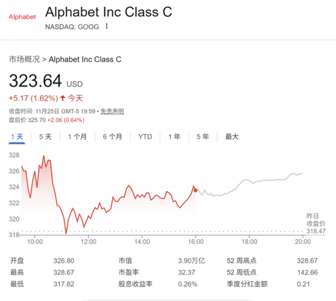Show the 6 个月 chart

click(112, 137)
